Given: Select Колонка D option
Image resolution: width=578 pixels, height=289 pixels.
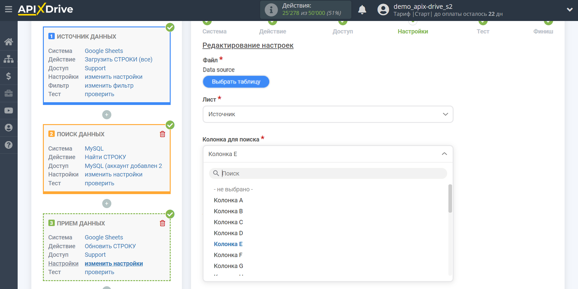Looking at the screenshot, I should [x=228, y=233].
